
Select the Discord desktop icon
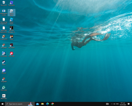(x=4, y=71)
